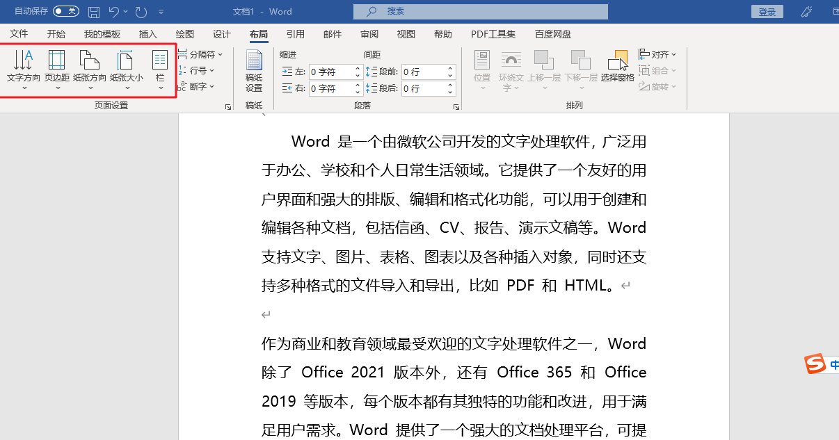839x440 pixels.
Task: Switch to Draw (绘图) tab
Action: (185, 34)
